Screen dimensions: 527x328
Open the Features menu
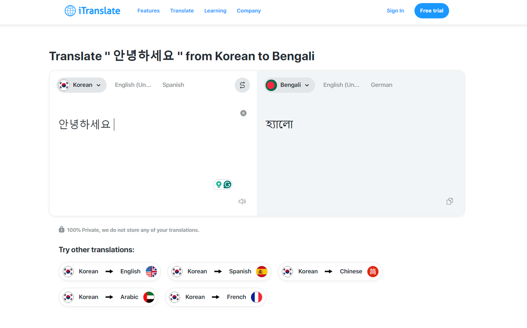click(x=148, y=11)
